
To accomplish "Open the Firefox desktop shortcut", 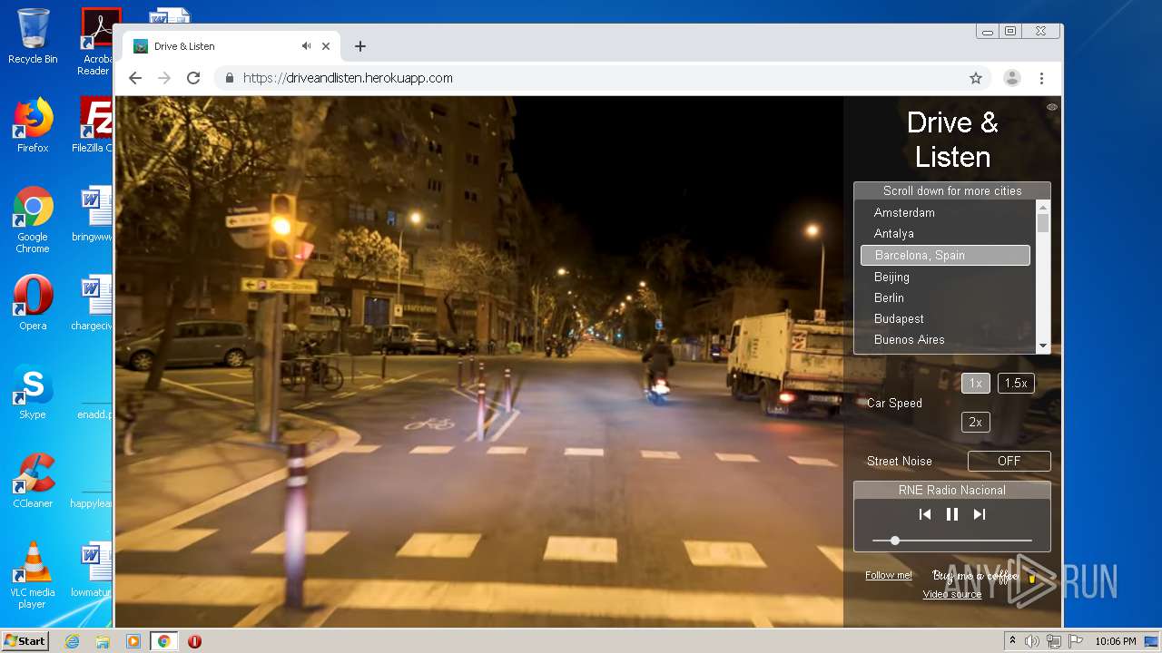I will pyautogui.click(x=33, y=125).
